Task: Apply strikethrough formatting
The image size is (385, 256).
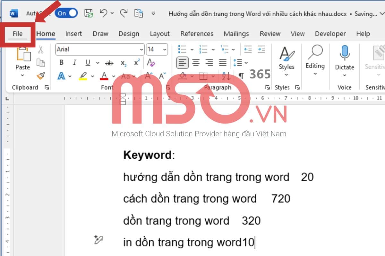Action: coord(109,63)
